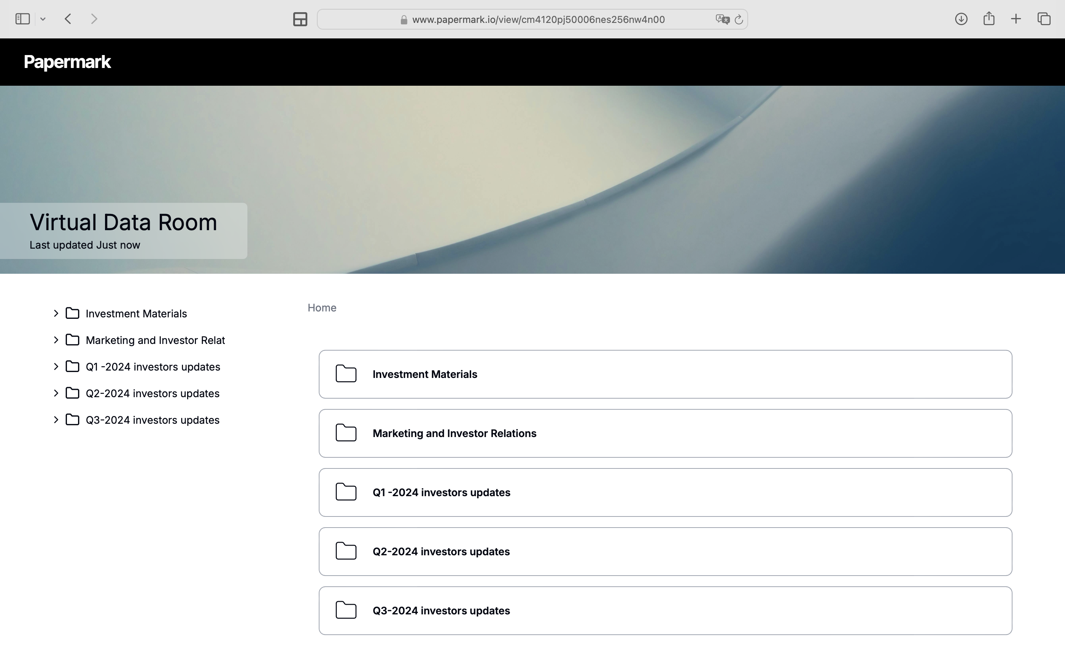Screen dimensions: 1065x665
Task: Click the translate page icon
Action: [722, 19]
